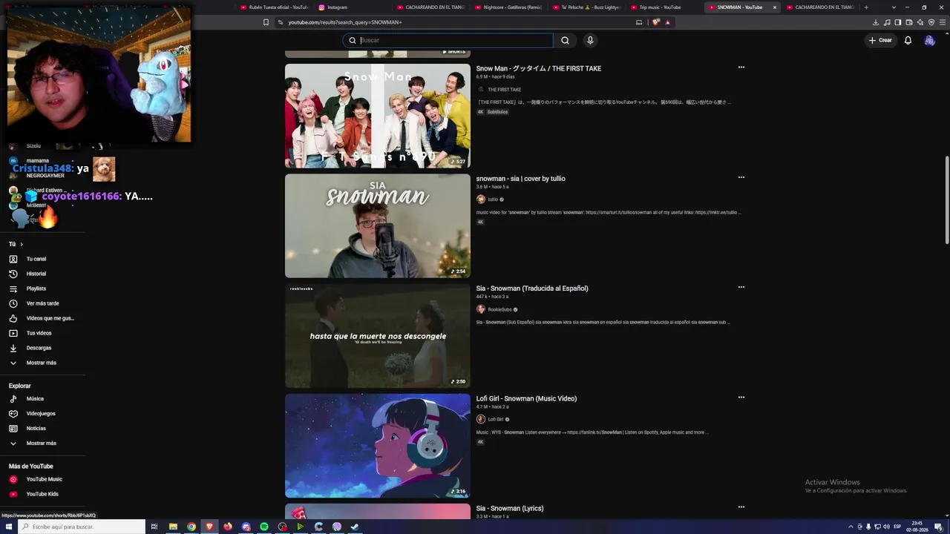Image resolution: width=950 pixels, height=534 pixels.
Task: Open YouTube Music link
Action: (x=45, y=479)
